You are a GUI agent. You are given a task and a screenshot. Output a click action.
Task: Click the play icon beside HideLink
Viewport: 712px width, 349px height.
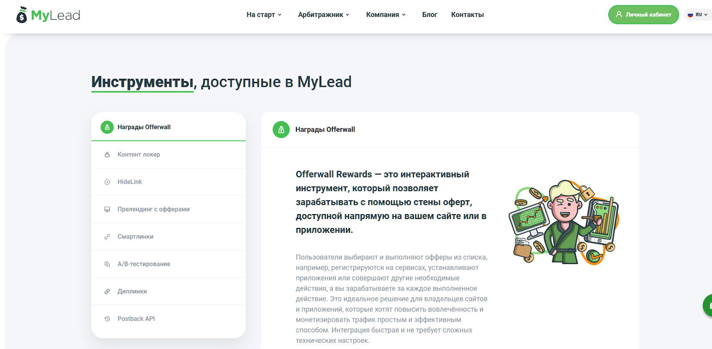click(107, 182)
